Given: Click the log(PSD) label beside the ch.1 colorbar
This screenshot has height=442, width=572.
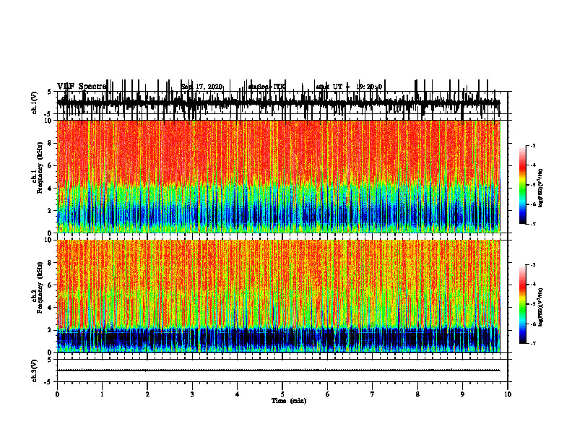Looking at the screenshot, I should (x=541, y=188).
